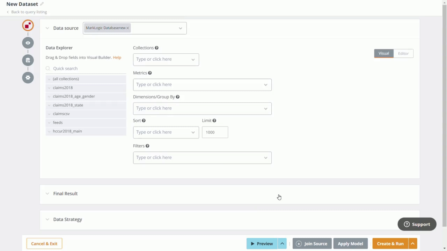
Task: Select the dataset step icon in the sidebar
Action: [28, 25]
